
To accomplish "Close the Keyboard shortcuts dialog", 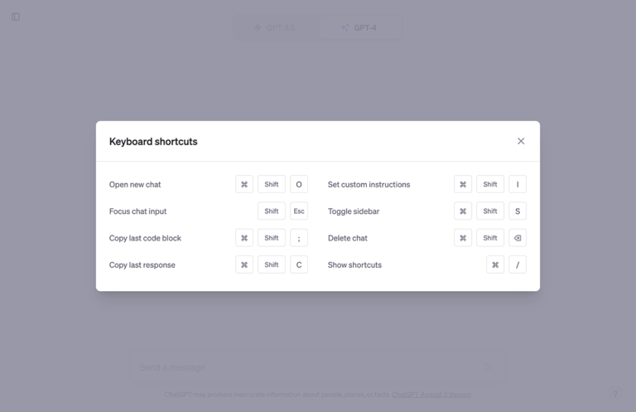I will point(521,141).
